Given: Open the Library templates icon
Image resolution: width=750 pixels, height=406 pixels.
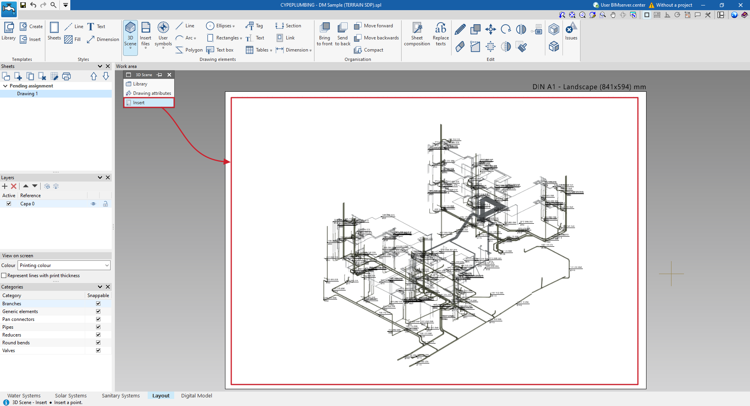Looking at the screenshot, I should coord(9,31).
